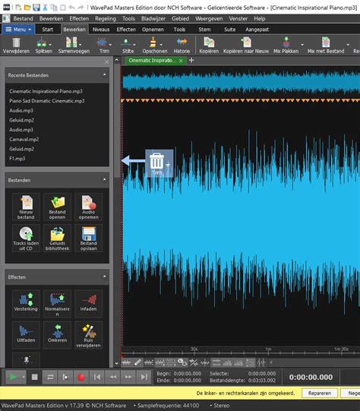Click the Mix Plakken icon
360x411 pixels.
[x=286, y=43]
